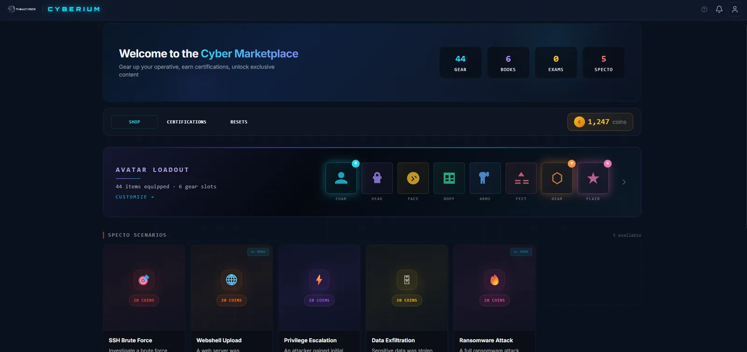The width and height of the screenshot is (747, 352).
Task: Select the FEET gear slot
Action: tap(521, 178)
